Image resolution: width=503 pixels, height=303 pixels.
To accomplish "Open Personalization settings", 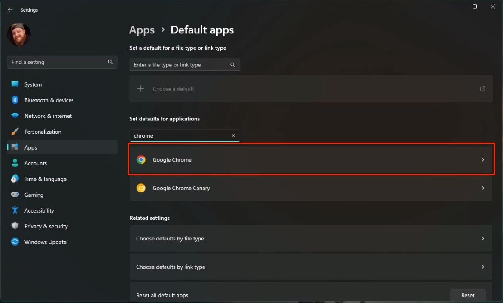I will pos(62,132).
